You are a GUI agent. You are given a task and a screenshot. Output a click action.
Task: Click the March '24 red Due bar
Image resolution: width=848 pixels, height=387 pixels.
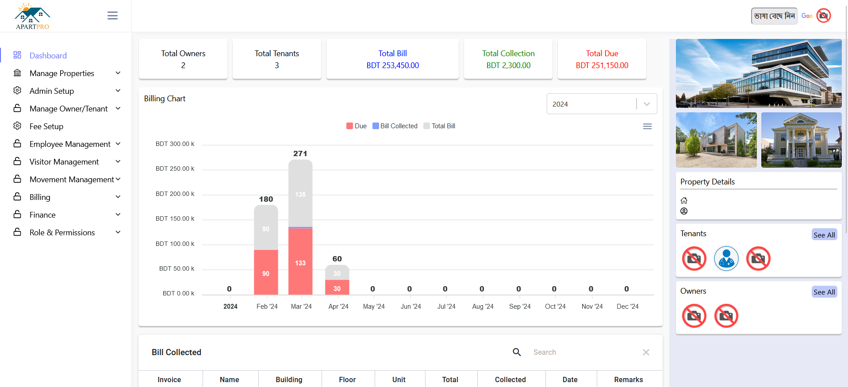[x=300, y=262]
